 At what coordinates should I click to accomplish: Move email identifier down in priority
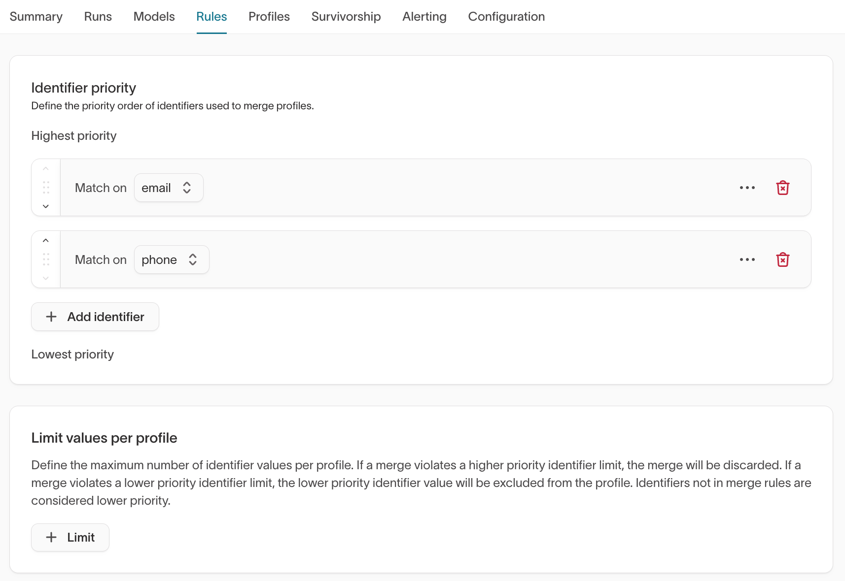(x=46, y=206)
